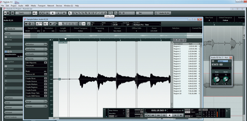The width and height of the screenshot is (247, 121).
Task: Click the Width knob in AutoPan
Action: [x=225, y=79]
